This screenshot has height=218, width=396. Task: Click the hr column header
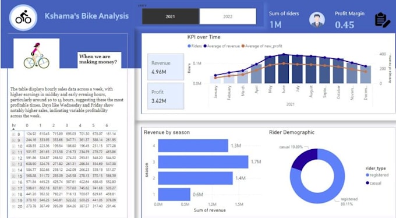(14, 125)
